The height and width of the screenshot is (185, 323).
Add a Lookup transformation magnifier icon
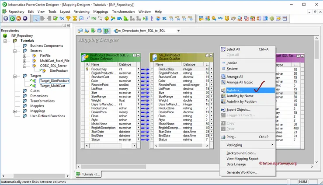point(81,18)
